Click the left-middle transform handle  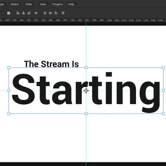[9, 90]
